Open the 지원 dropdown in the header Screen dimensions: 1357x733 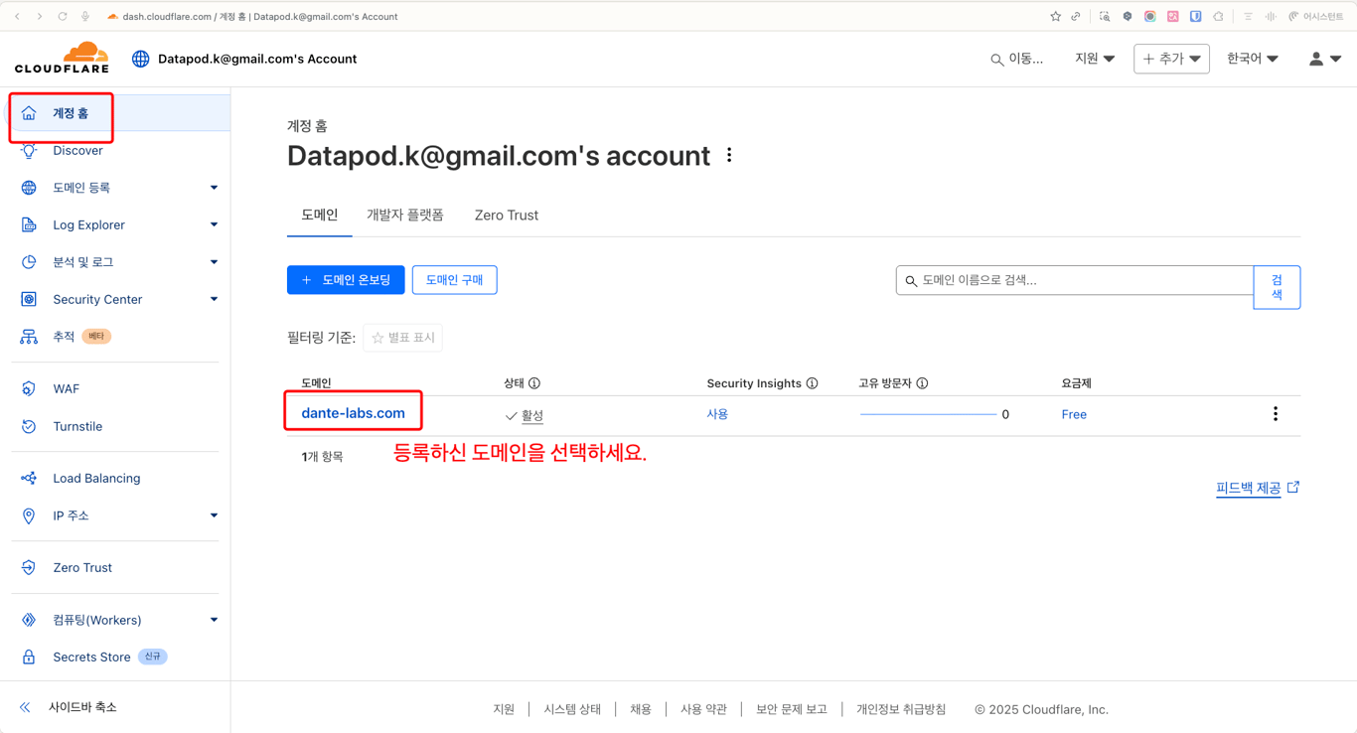(1095, 59)
